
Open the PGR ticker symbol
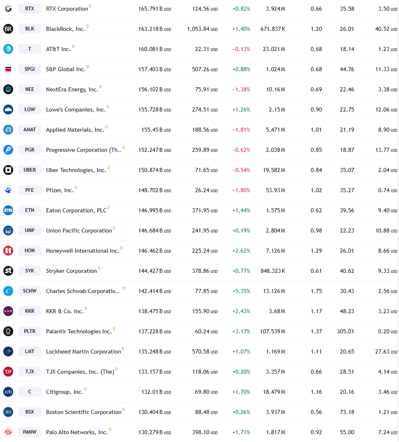point(30,150)
